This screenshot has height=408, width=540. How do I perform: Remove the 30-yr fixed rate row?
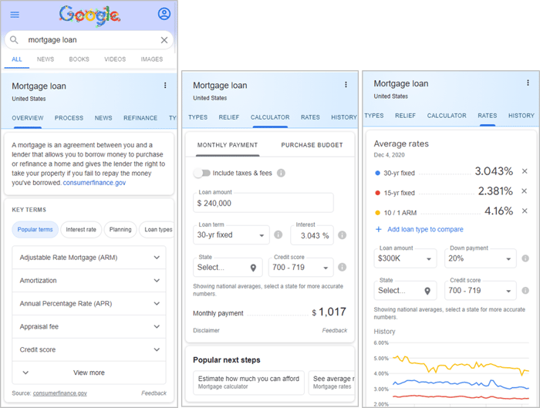click(x=525, y=171)
